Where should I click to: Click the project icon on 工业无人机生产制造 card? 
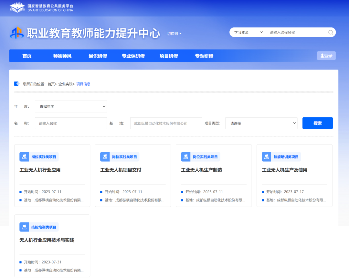185,157
